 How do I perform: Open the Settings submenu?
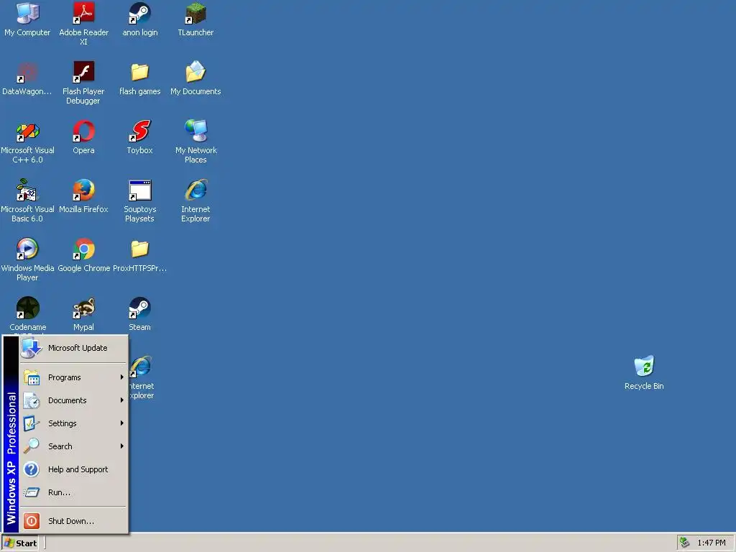74,423
